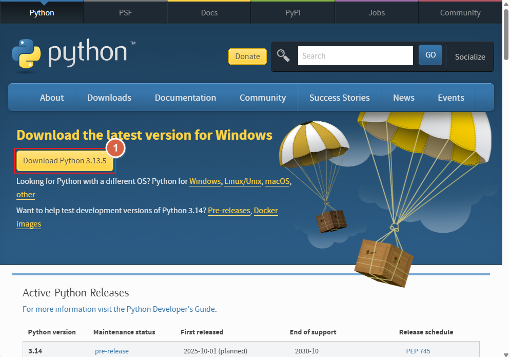This screenshot has height=357, width=510.
Task: Follow the Linux/Unix download link
Action: (243, 181)
